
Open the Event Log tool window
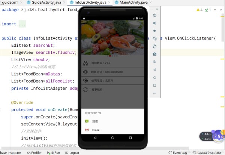[x=178, y=153]
